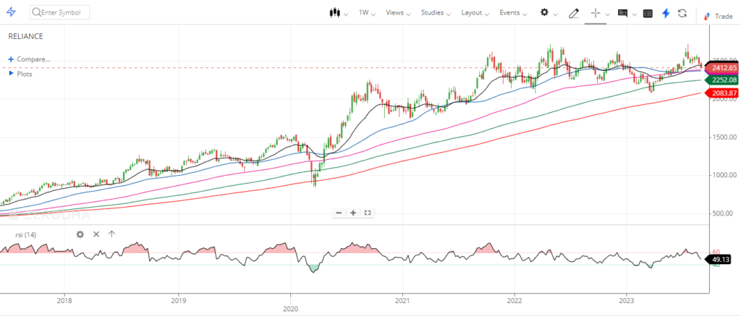
Task: Expand the Plots section
Action: point(20,74)
